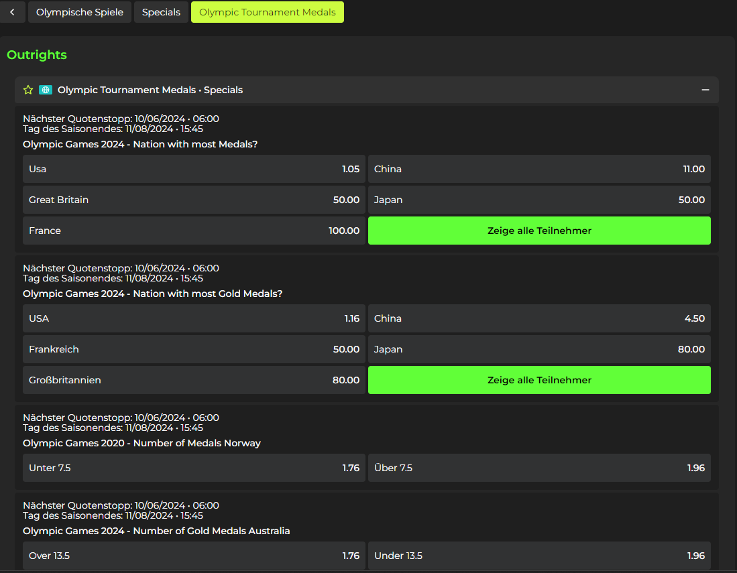Favorite Olympic Tournament Medals with star icon

(28, 90)
